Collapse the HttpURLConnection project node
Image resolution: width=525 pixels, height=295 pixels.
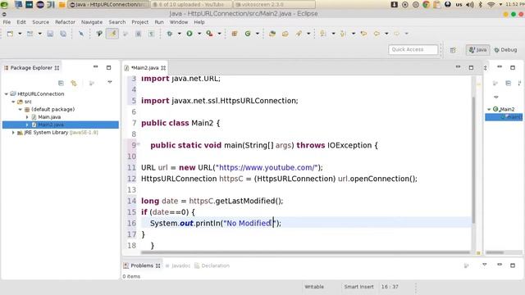[7, 94]
